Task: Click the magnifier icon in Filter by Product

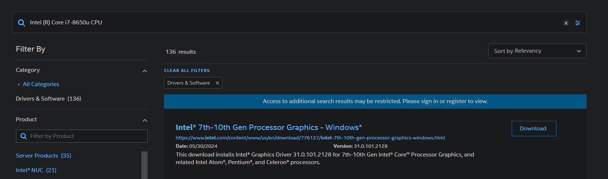Action: click(x=24, y=136)
